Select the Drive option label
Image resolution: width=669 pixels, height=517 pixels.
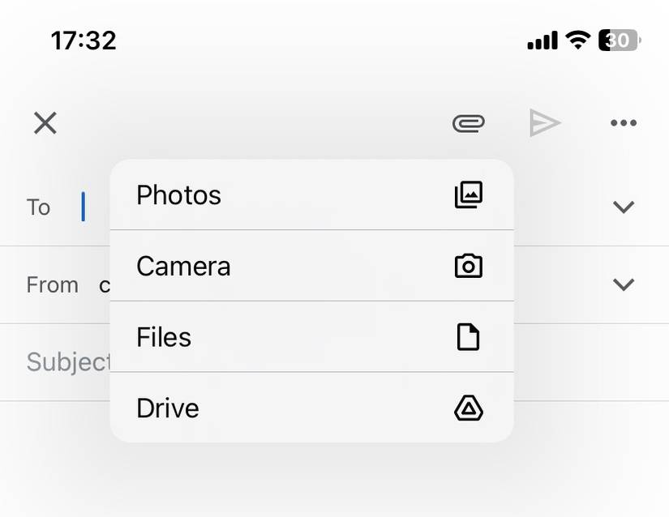[x=168, y=408]
